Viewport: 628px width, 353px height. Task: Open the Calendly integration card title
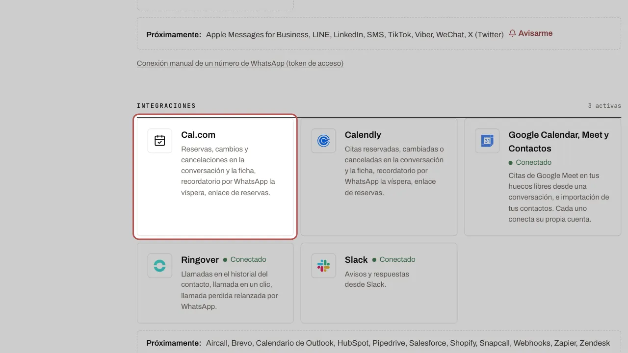(363, 135)
